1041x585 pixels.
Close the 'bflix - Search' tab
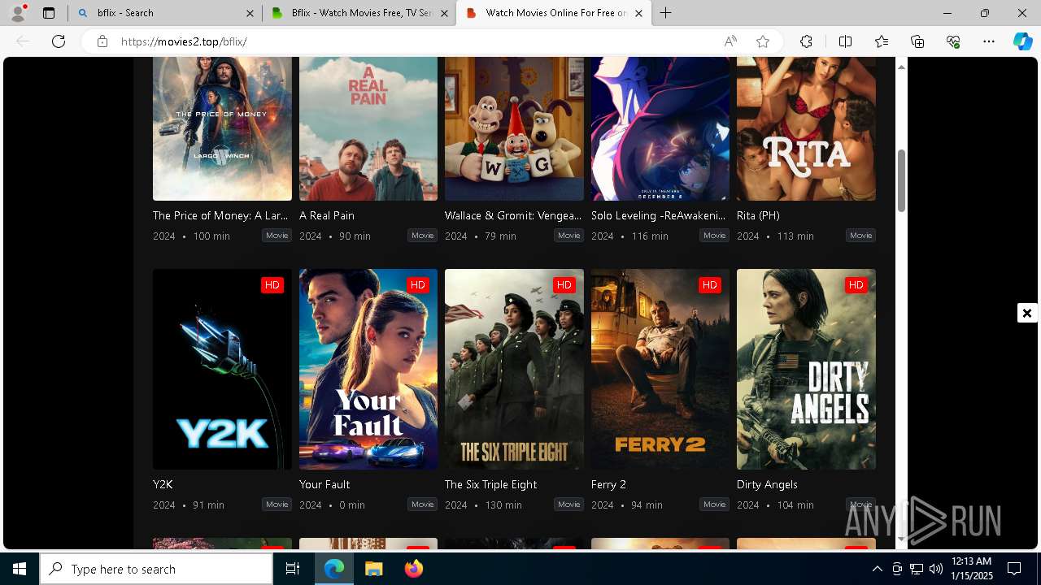(x=249, y=13)
